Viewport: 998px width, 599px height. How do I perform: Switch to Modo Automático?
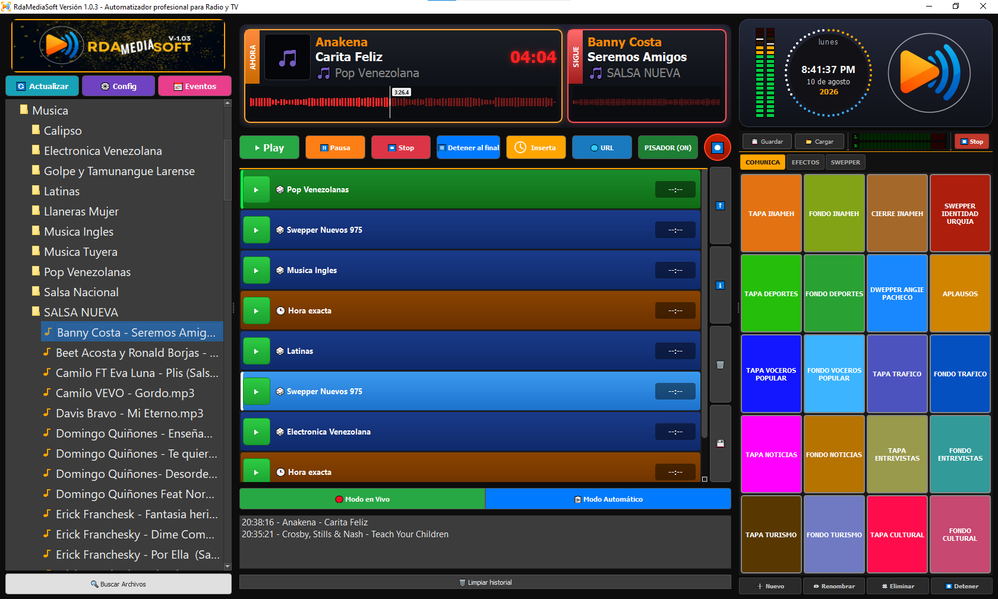[608, 499]
